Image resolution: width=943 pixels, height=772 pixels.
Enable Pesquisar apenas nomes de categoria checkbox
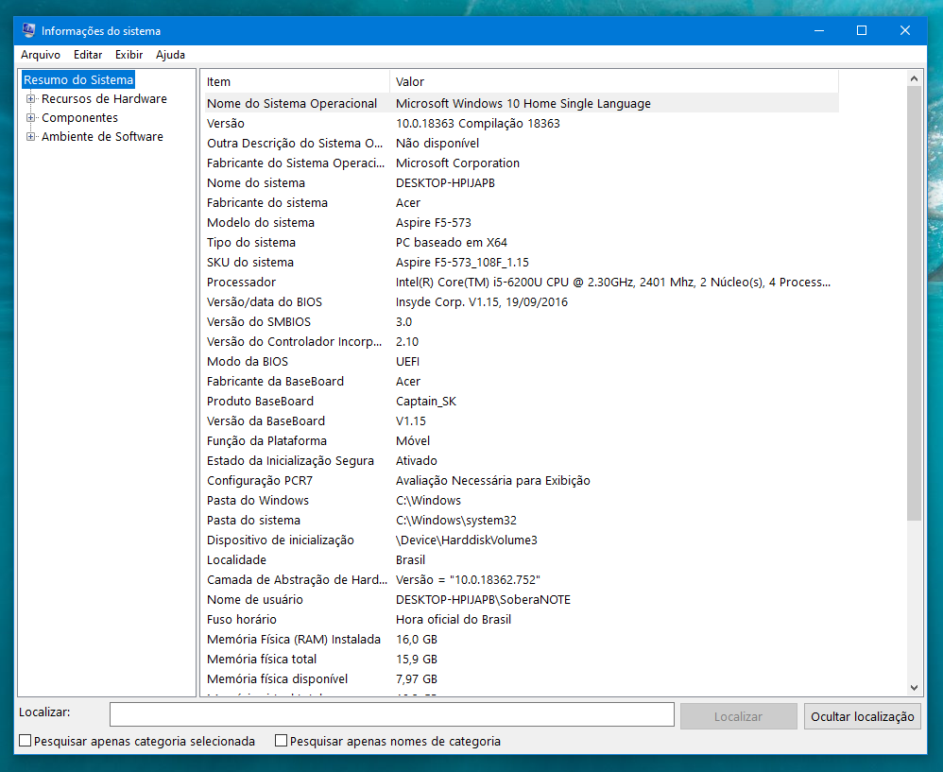pyautogui.click(x=281, y=741)
